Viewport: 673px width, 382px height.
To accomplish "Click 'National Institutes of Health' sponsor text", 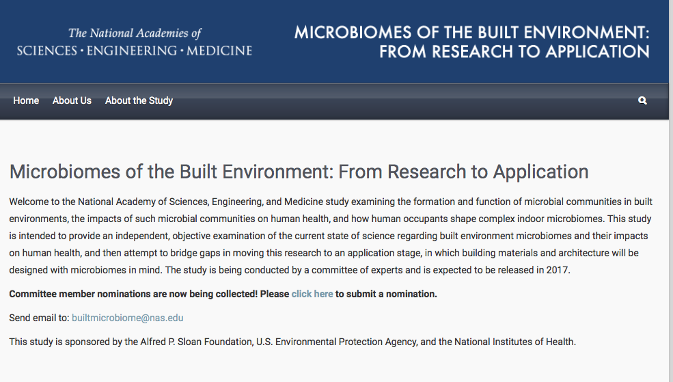I will [x=514, y=342].
